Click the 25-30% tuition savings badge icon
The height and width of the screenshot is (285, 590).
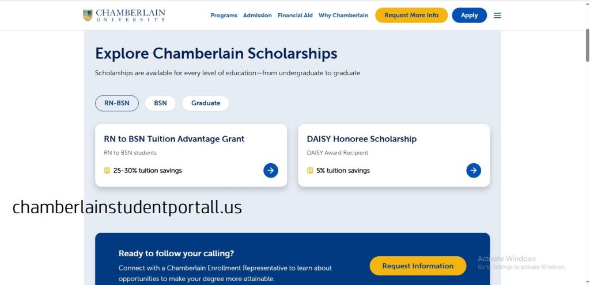(107, 171)
